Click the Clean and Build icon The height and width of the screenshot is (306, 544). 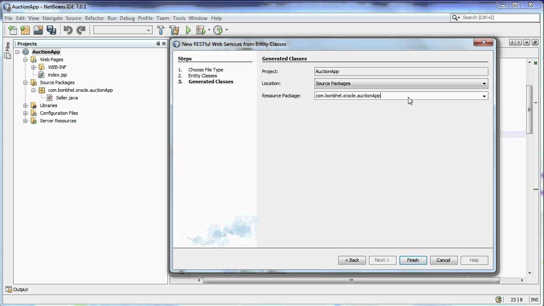pos(174,30)
